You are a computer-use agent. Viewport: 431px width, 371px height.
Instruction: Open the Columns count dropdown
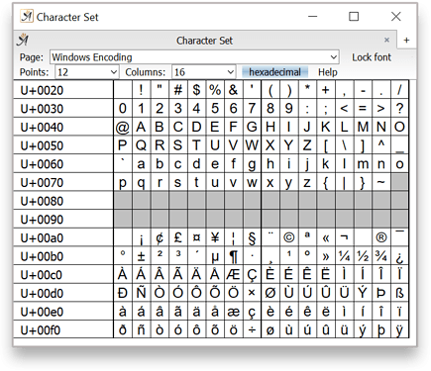(203, 72)
